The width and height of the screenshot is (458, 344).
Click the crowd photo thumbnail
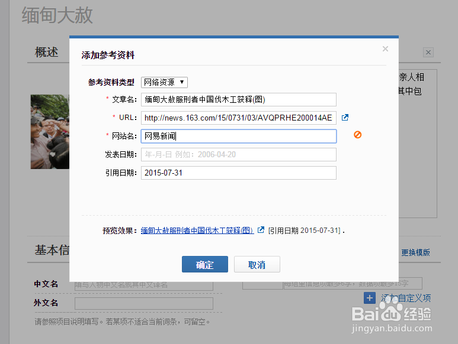pos(50,132)
